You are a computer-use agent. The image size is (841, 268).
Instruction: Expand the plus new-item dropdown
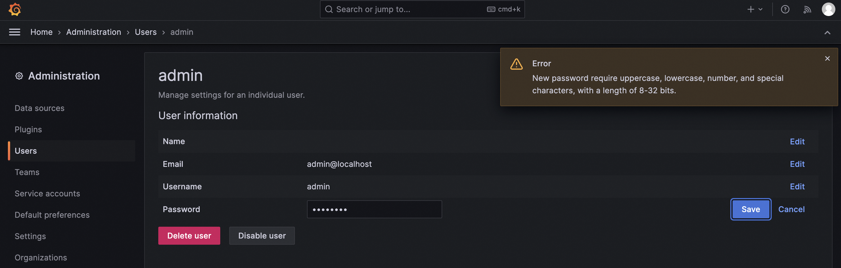755,10
